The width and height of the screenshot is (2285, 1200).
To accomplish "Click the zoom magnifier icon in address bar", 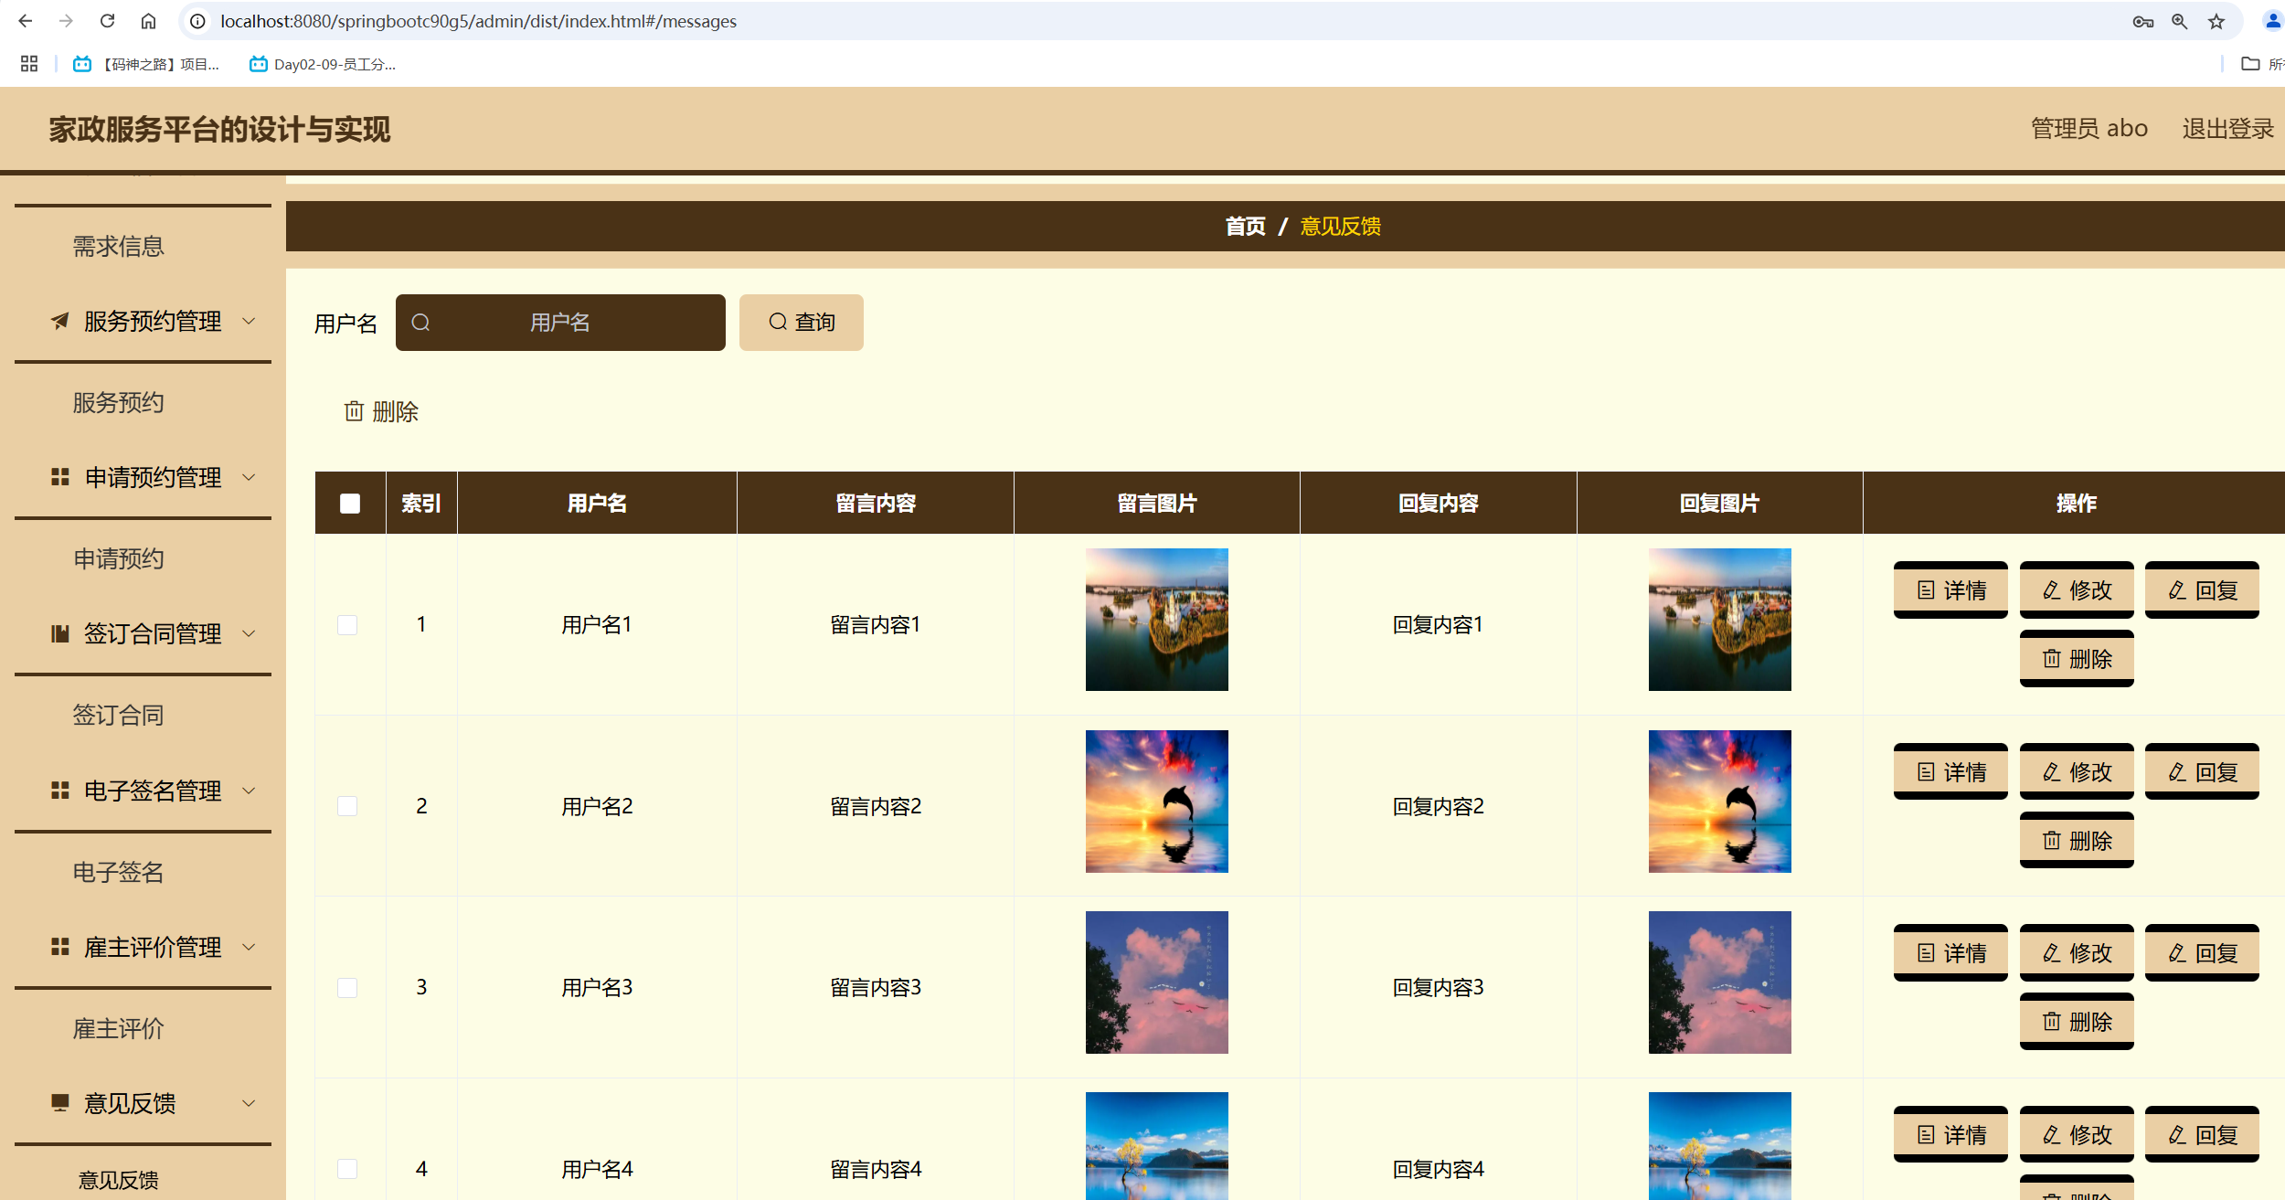I will point(2180,22).
